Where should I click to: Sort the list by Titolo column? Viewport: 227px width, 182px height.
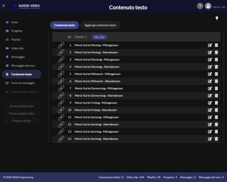point(81,37)
